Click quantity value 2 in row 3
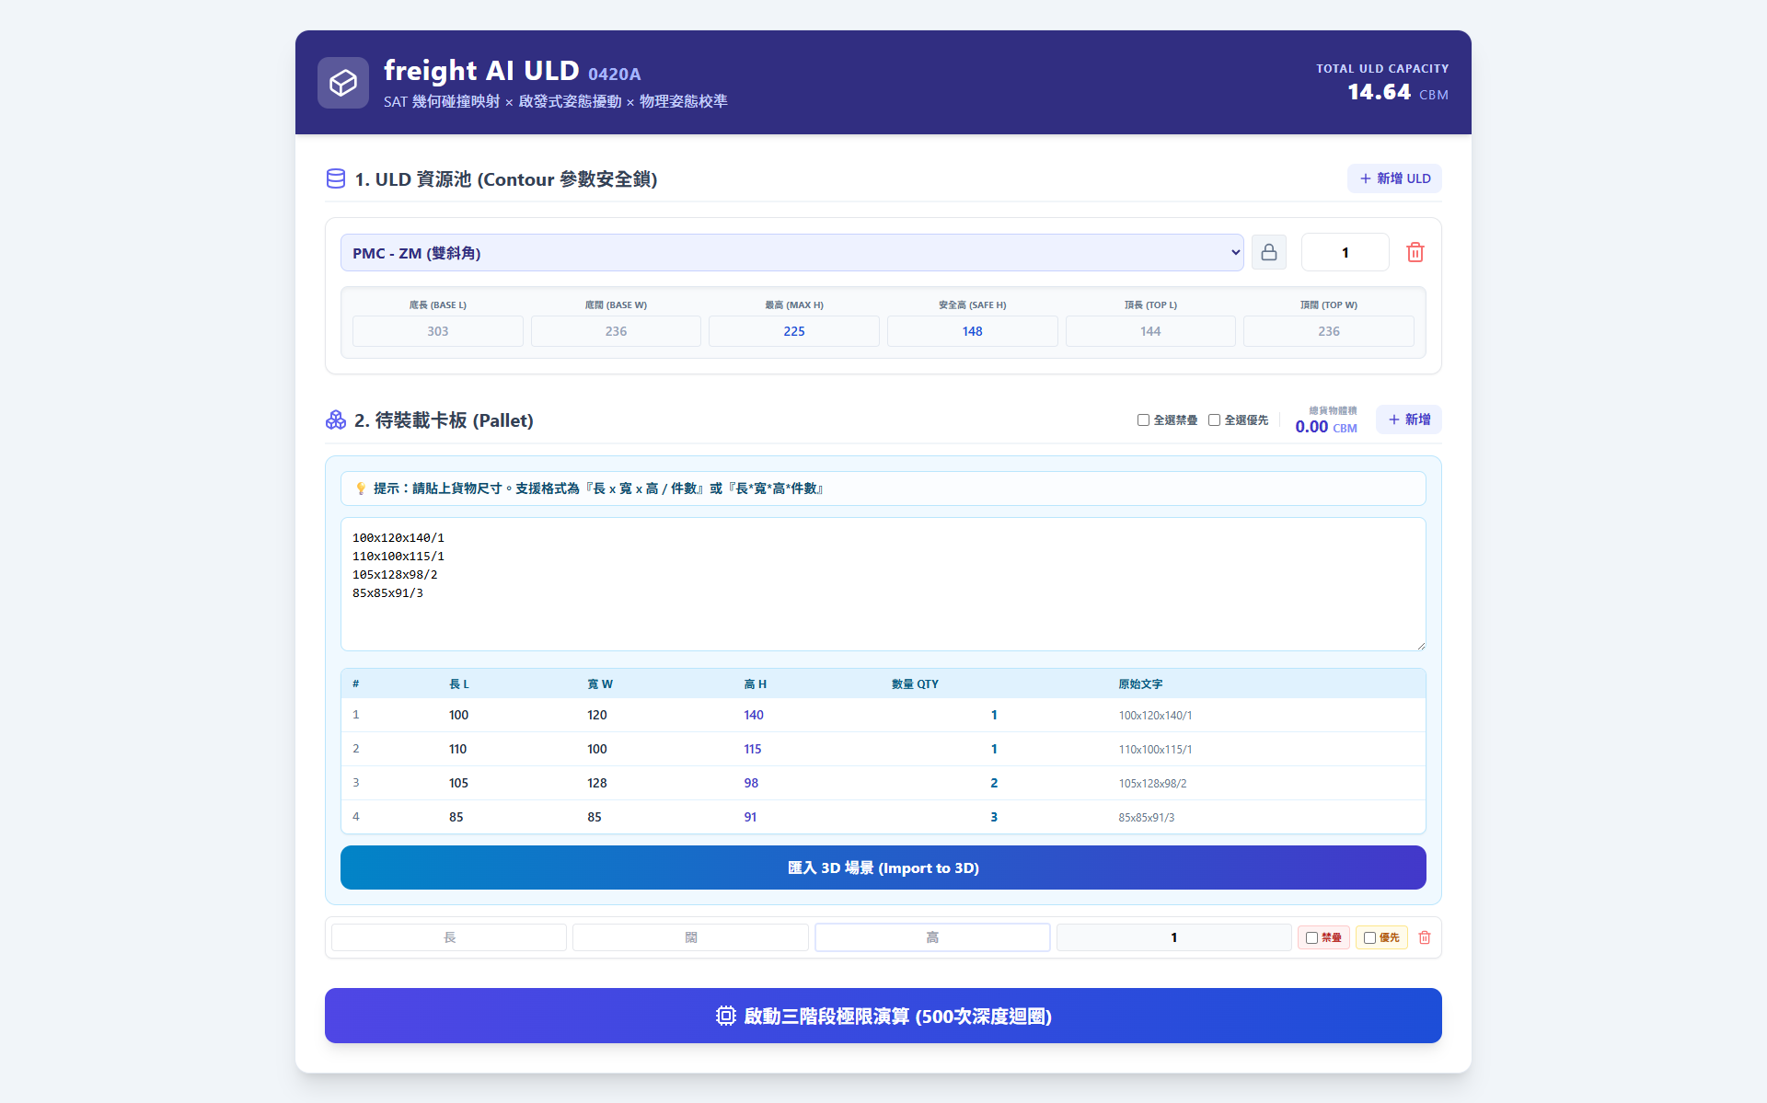 pos(994,783)
